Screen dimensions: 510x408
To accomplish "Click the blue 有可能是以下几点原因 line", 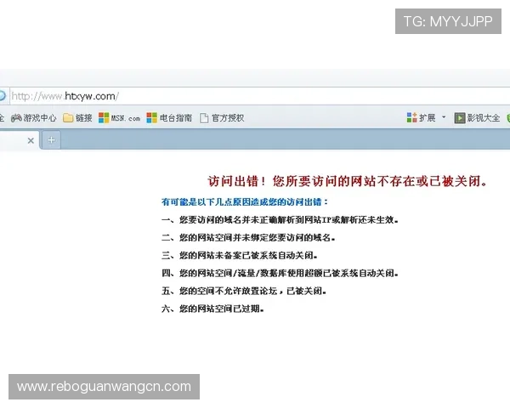I will pos(245,202).
